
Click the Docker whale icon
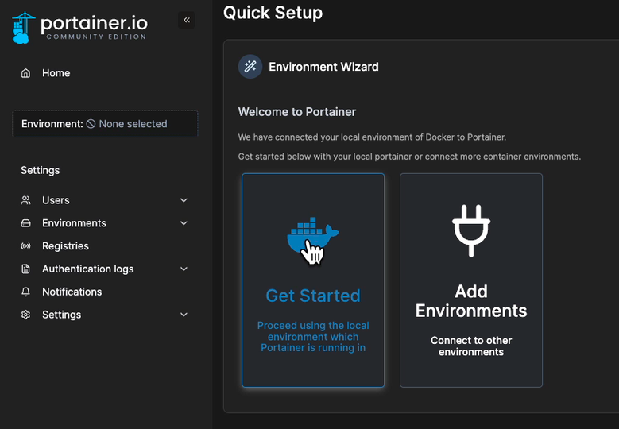click(x=312, y=237)
